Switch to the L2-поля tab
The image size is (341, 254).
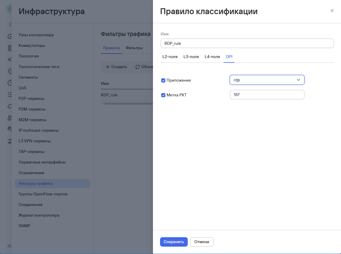pyautogui.click(x=170, y=57)
